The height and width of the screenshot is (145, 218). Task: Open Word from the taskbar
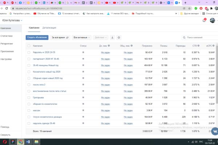tap(28, 142)
